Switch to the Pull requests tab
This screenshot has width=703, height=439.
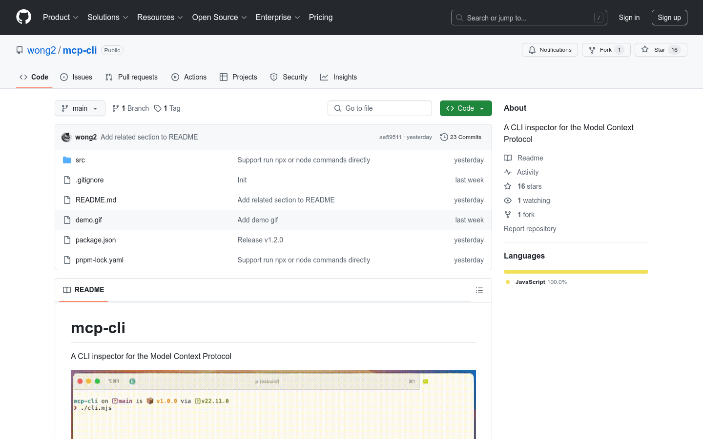pyautogui.click(x=131, y=77)
